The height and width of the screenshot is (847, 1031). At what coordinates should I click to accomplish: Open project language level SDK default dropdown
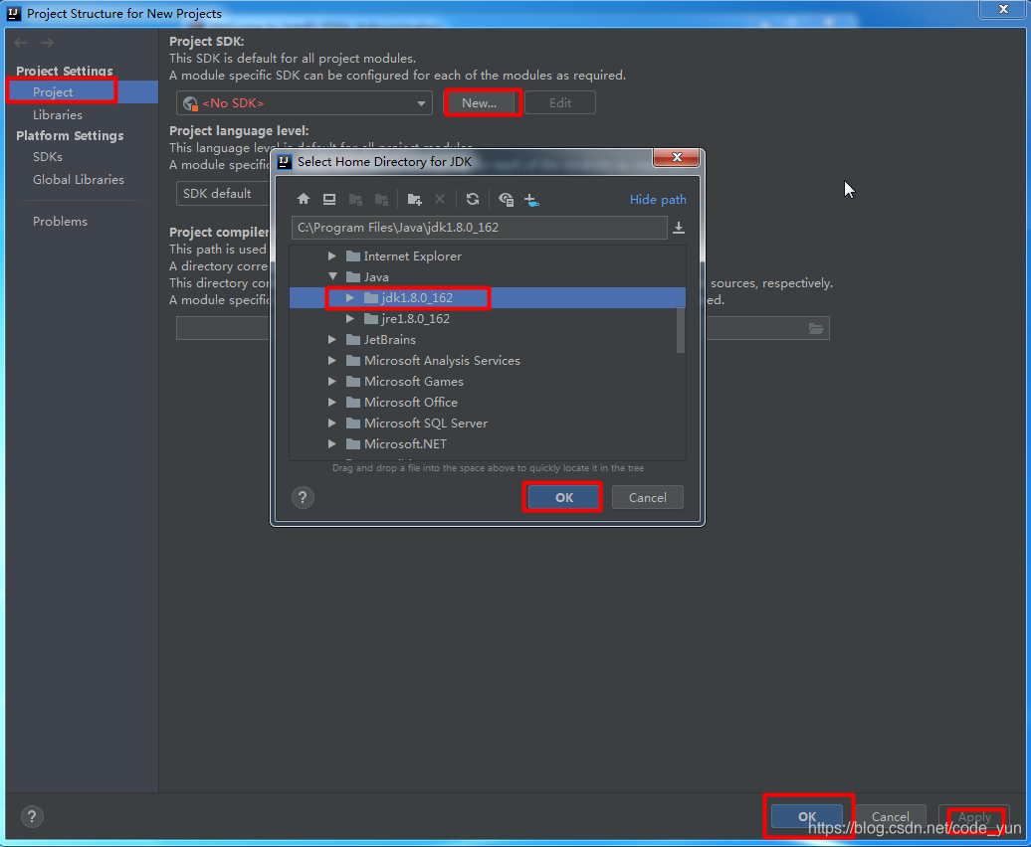224,194
